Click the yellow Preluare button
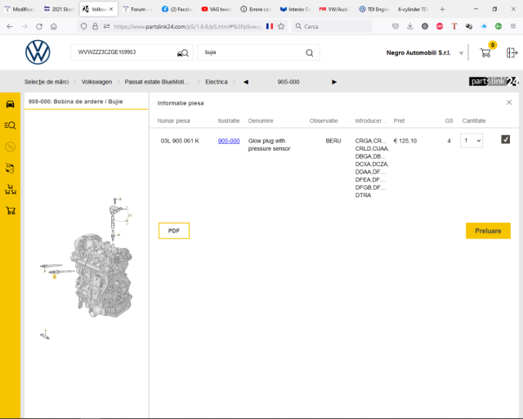This screenshot has height=419, width=523. pos(488,231)
